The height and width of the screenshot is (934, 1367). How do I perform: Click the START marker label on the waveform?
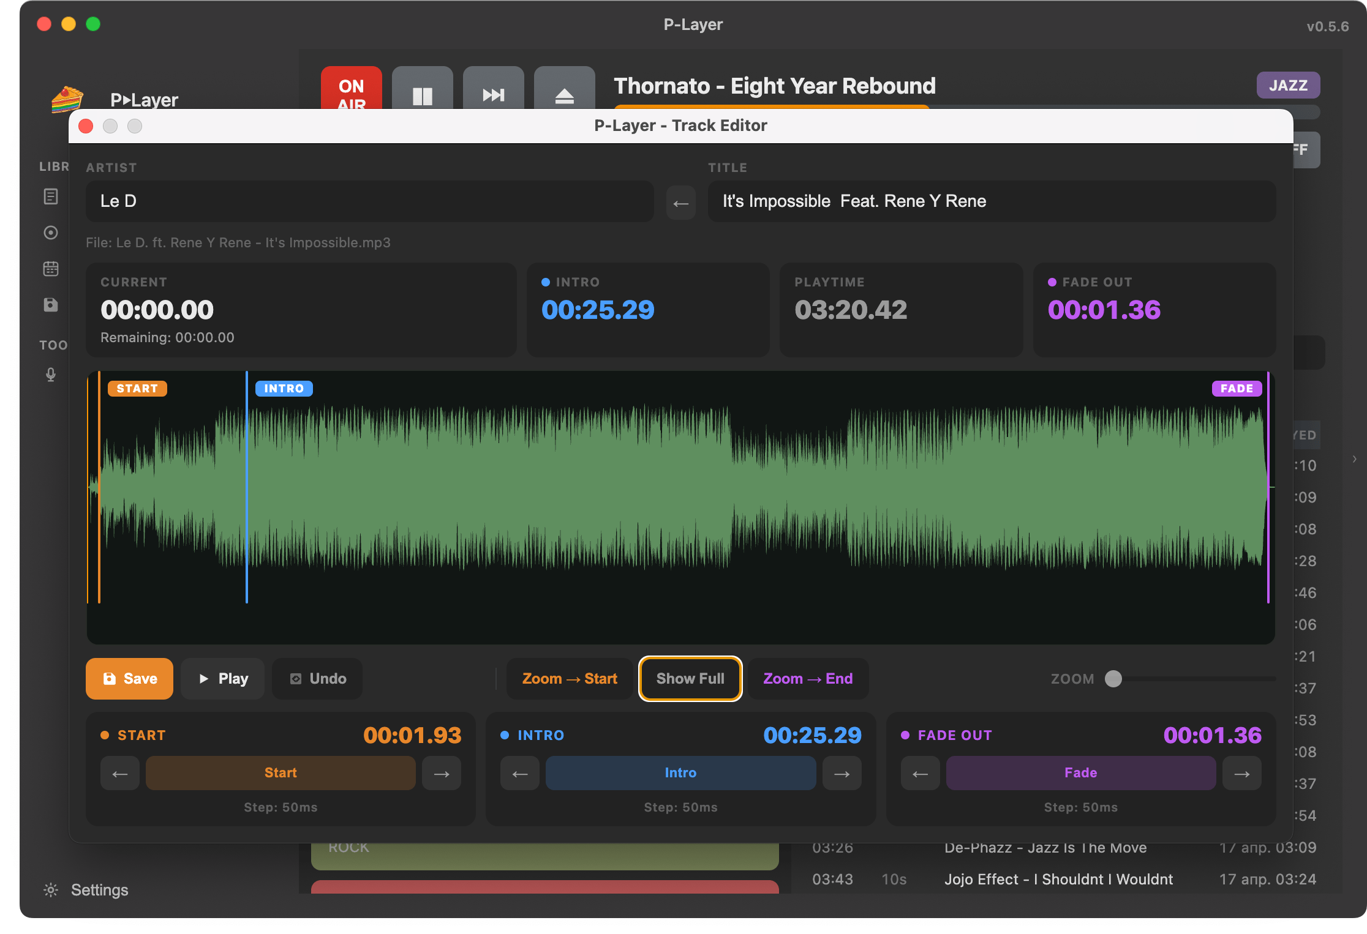[x=137, y=389]
